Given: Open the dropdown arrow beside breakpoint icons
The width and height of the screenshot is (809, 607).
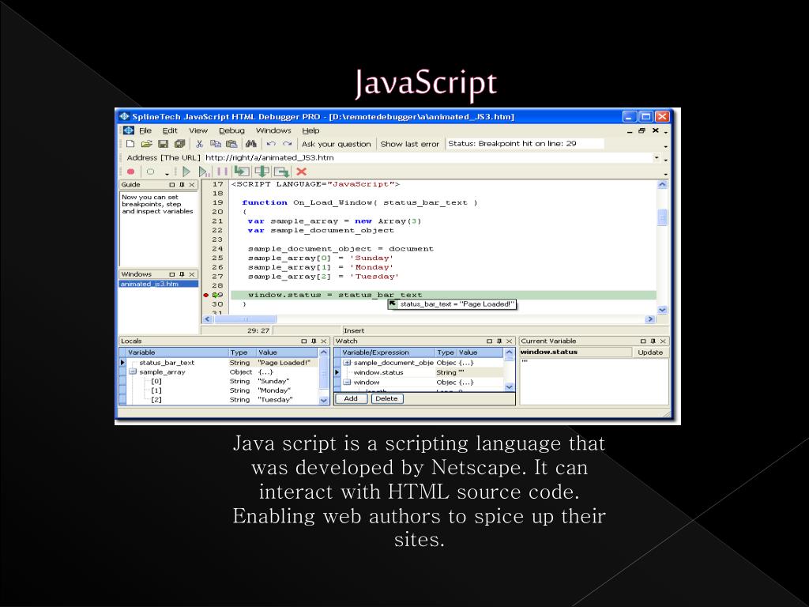Looking at the screenshot, I should [167, 174].
